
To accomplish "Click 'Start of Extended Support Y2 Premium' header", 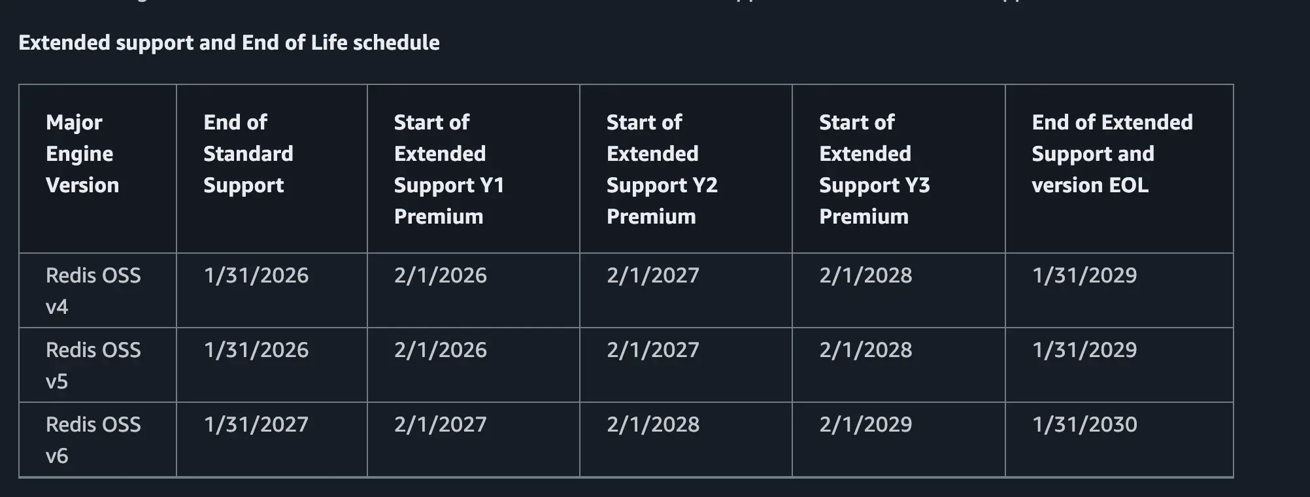I will click(662, 169).
